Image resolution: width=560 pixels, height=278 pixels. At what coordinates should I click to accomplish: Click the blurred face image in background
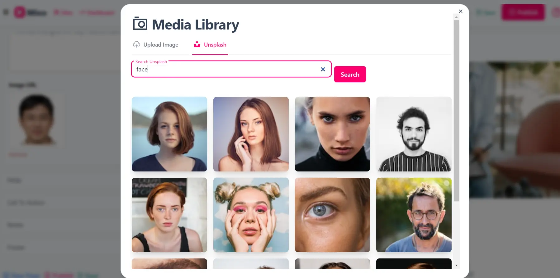click(x=37, y=119)
